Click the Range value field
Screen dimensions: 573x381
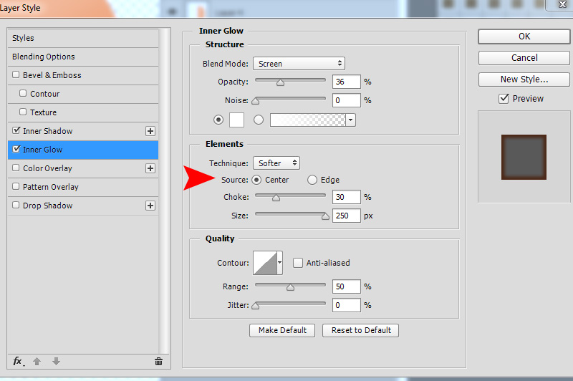[x=347, y=286]
